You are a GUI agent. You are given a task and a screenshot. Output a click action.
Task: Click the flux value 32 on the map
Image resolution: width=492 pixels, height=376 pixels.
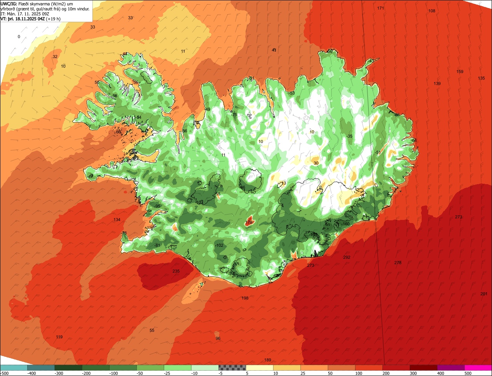point(55,57)
